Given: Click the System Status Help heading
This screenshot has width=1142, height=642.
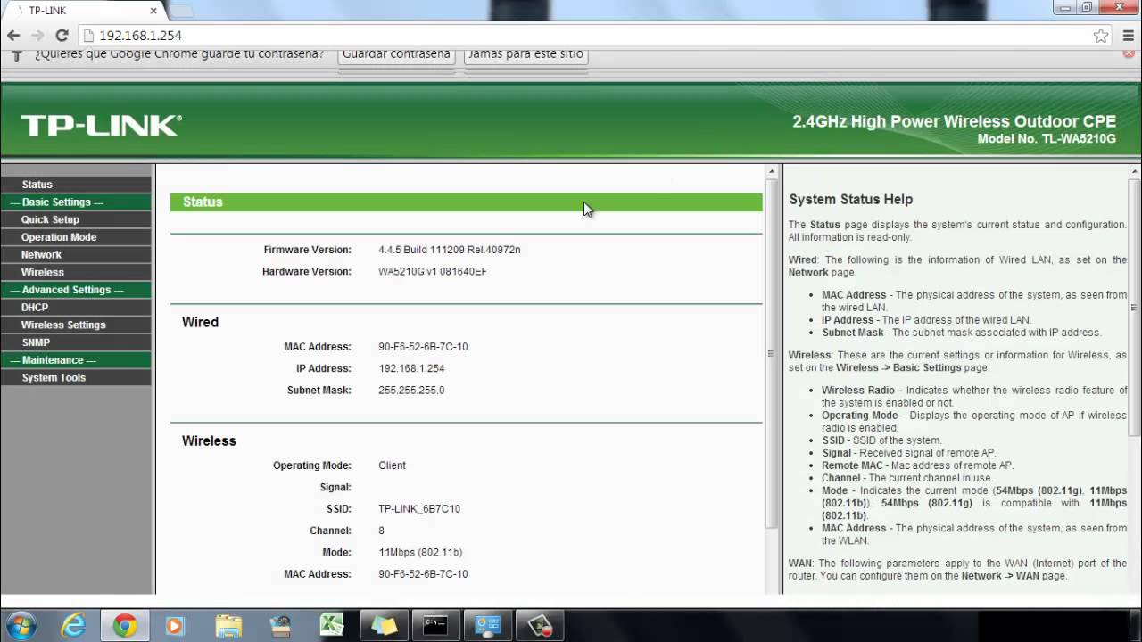Looking at the screenshot, I should click(851, 200).
